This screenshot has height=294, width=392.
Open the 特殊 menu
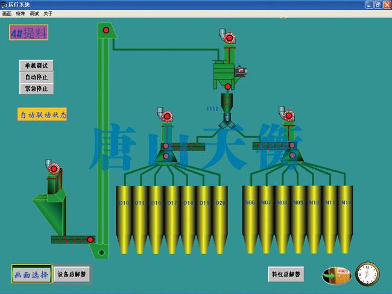tap(21, 13)
